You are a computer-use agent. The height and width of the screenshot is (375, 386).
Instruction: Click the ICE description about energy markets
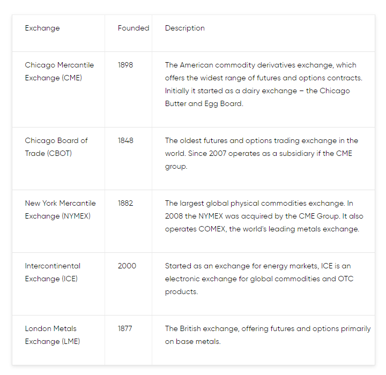[259, 279]
